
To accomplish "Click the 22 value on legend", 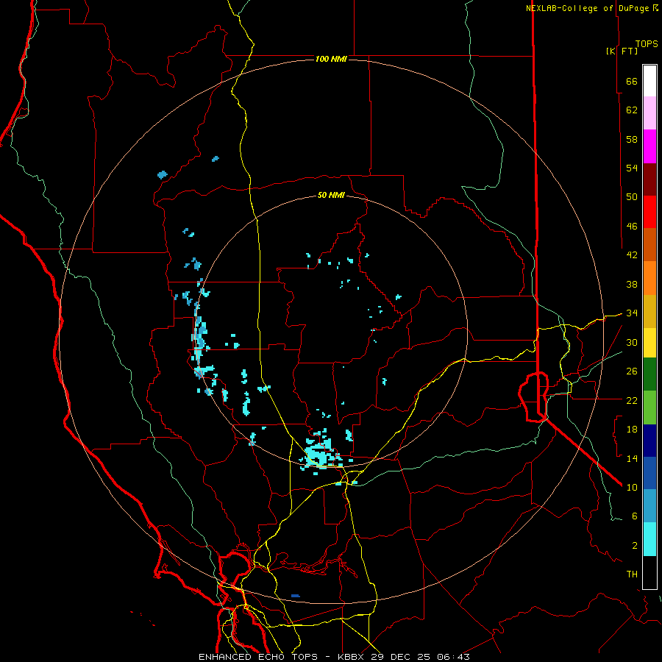I will coord(632,400).
